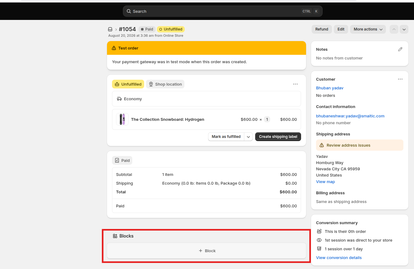Click the 1st session eye icon

coord(319,240)
